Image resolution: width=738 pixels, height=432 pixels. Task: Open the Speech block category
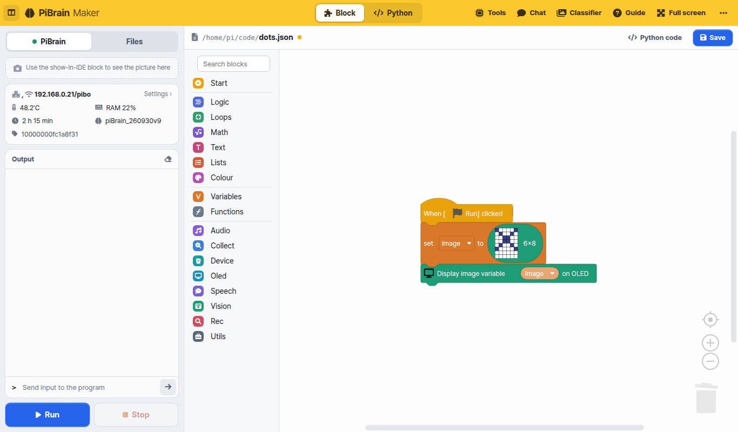[x=232, y=291]
